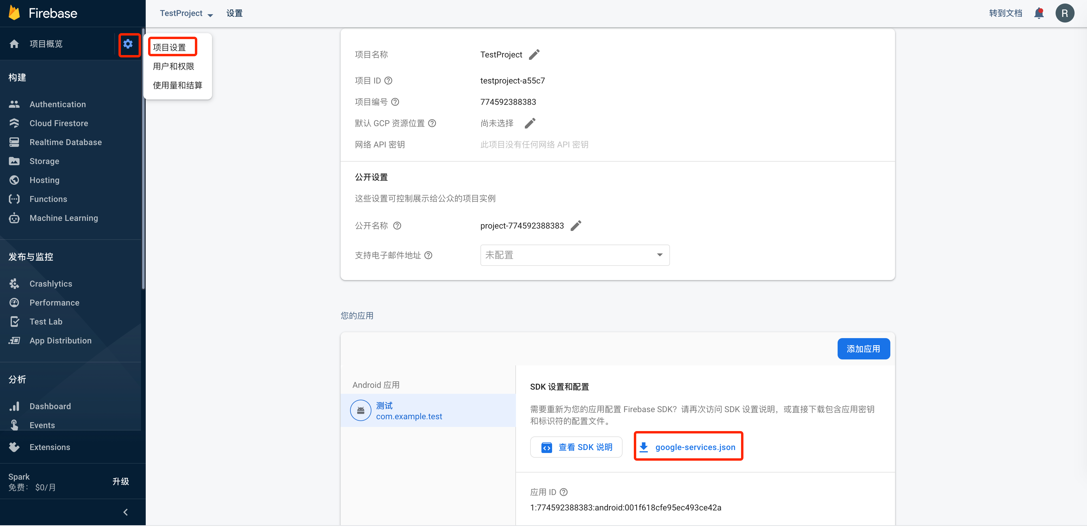Select 项目设置 from the popup menu
This screenshot has height=527, width=1087.
(169, 47)
